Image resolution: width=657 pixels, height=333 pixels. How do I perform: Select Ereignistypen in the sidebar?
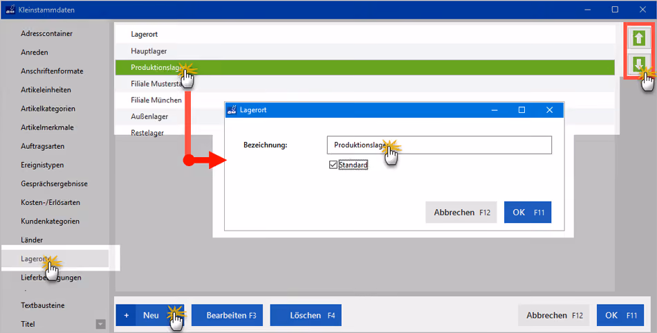(x=42, y=165)
